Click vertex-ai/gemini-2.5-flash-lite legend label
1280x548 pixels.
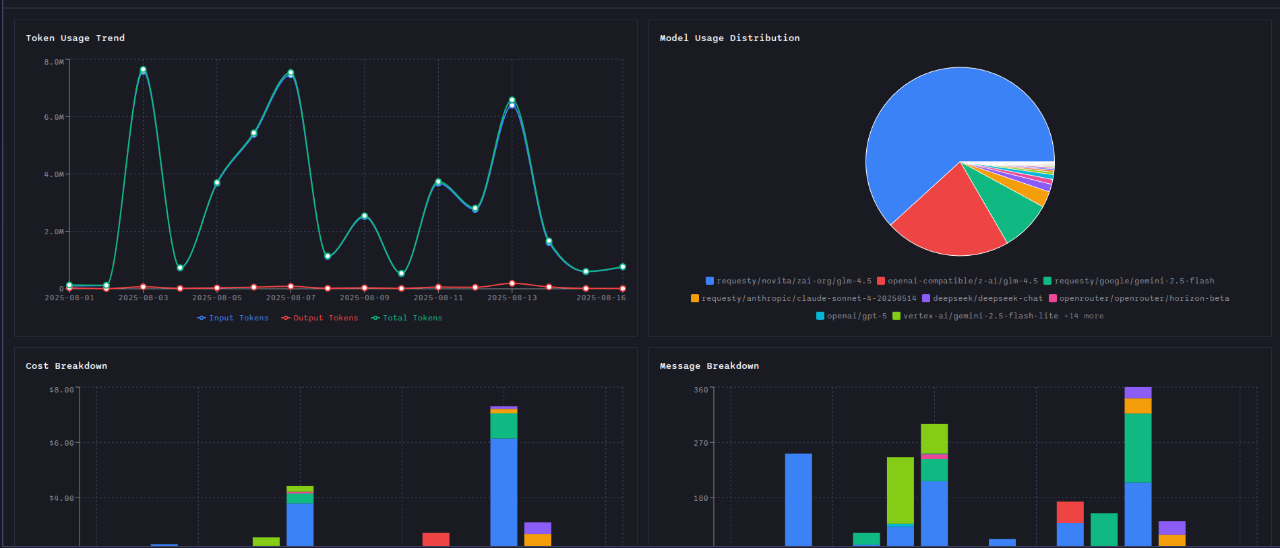(981, 316)
